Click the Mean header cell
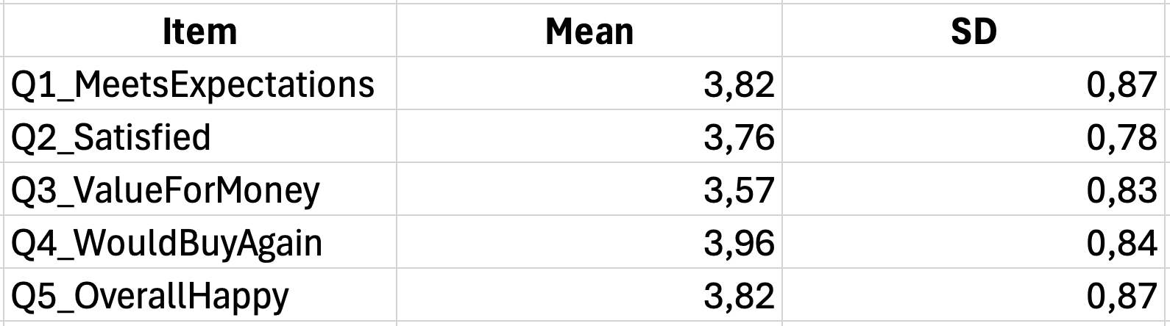The height and width of the screenshot is (326, 1170). coord(589,31)
